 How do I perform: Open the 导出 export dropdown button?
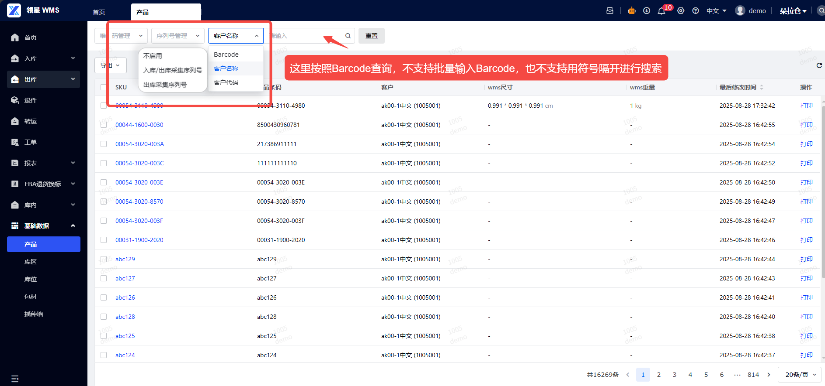pos(111,65)
